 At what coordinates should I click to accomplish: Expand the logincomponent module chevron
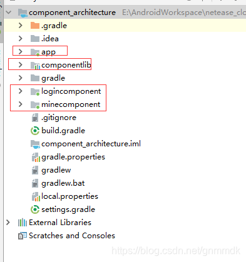(x=21, y=91)
